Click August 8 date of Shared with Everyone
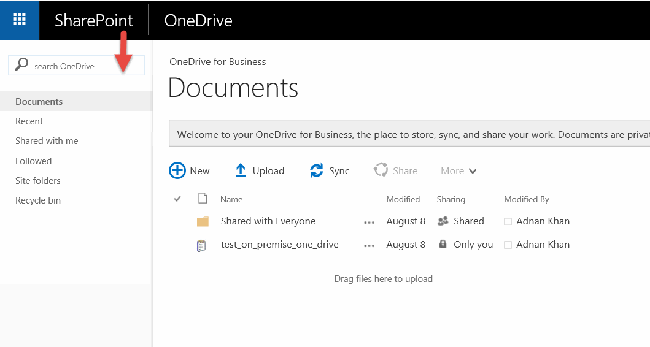This screenshot has height=347, width=650. coord(406,221)
